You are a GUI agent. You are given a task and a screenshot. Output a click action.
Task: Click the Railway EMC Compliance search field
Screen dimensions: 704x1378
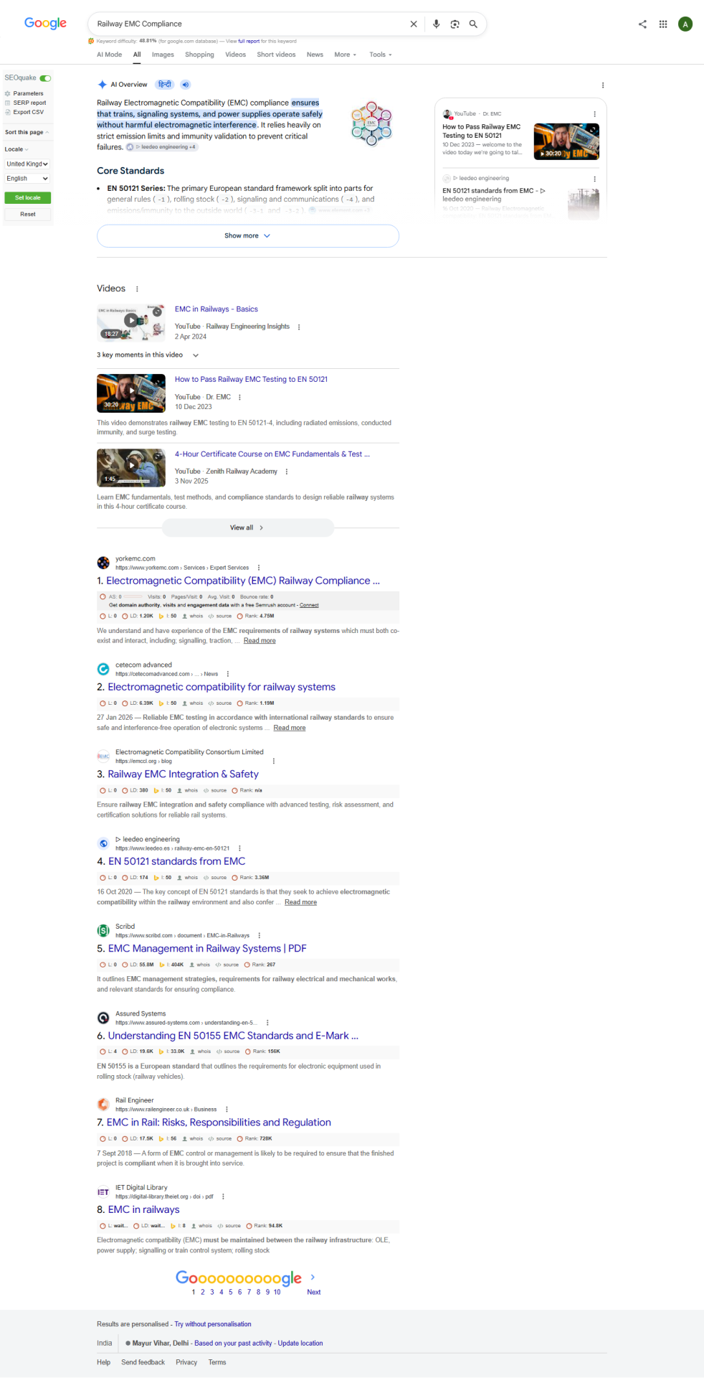247,24
